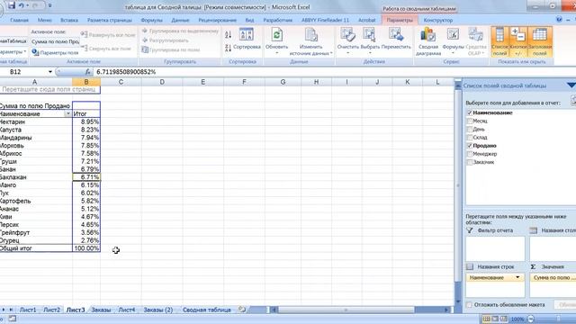576x324 pixels.
Task: Switch to the Заказы sheet tab
Action: (x=101, y=310)
